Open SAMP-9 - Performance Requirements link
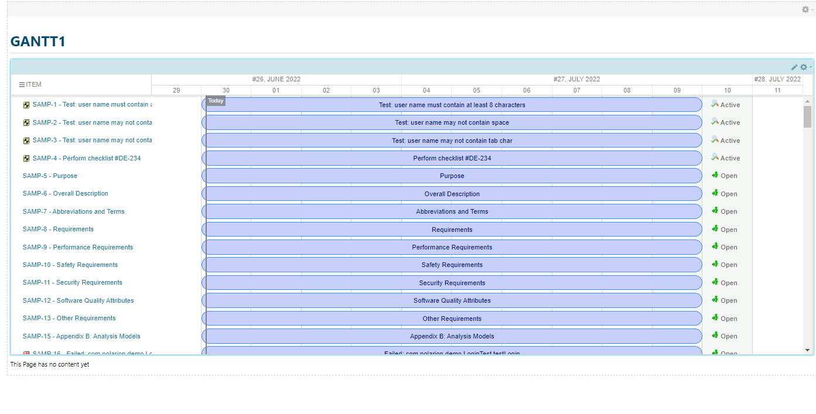This screenshot has height=414, width=816. (78, 247)
